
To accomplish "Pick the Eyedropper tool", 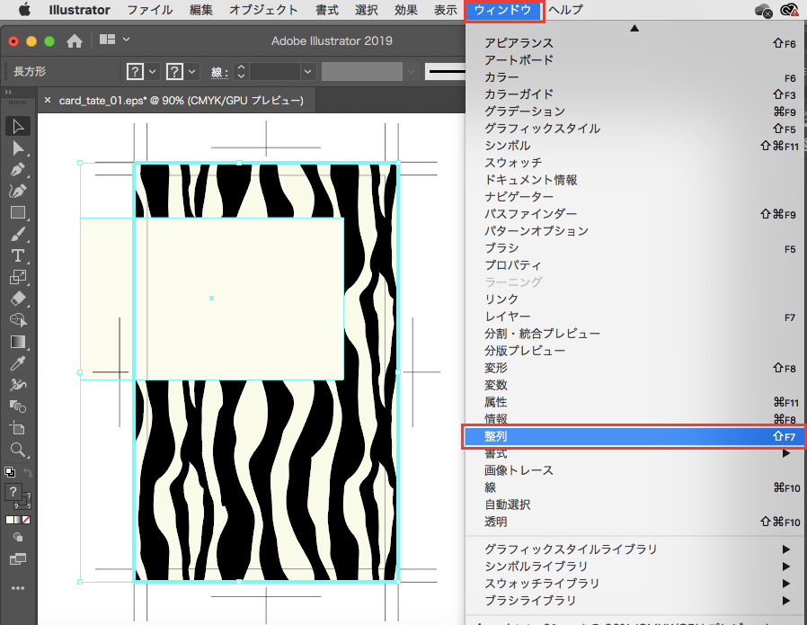I will [17, 363].
